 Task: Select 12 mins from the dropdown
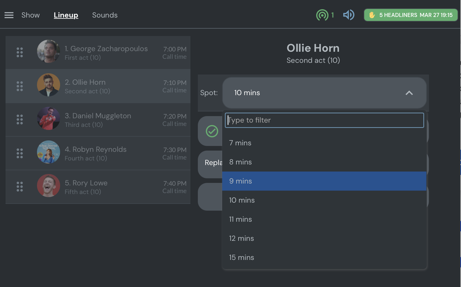pos(324,238)
